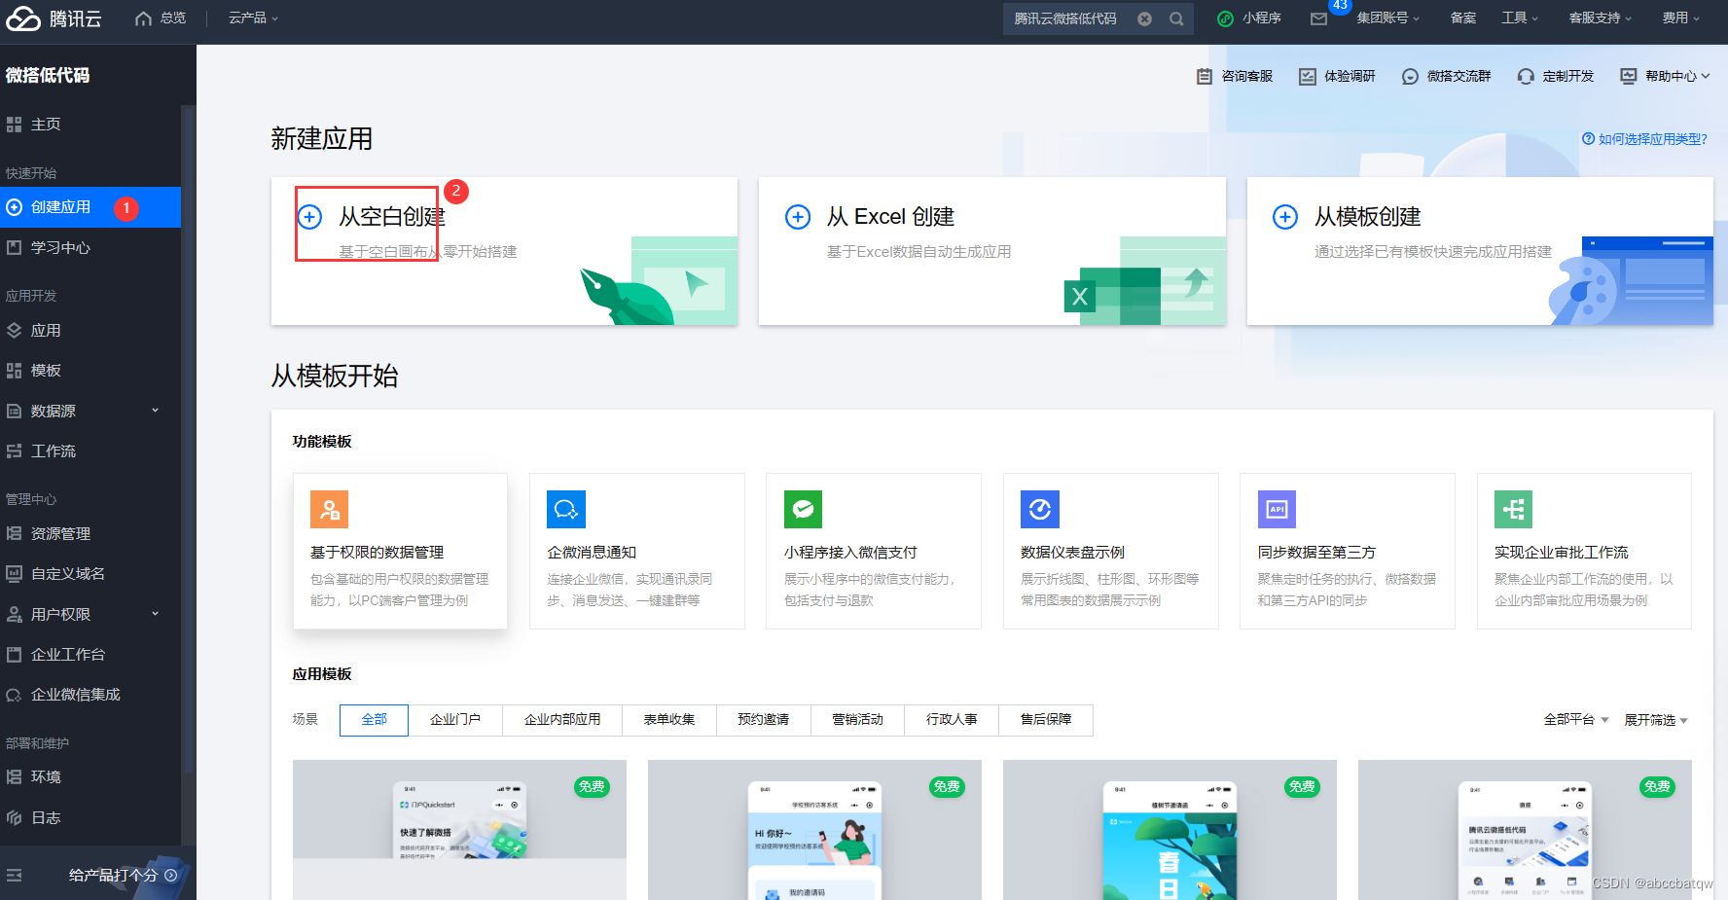
Task: Expand the 用户权限 sidebar item
Action: (155, 614)
